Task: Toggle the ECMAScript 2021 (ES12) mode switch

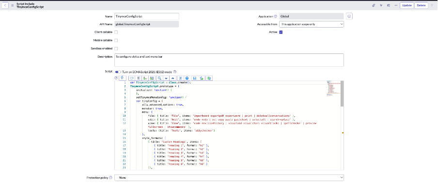Action: [x=118, y=72]
